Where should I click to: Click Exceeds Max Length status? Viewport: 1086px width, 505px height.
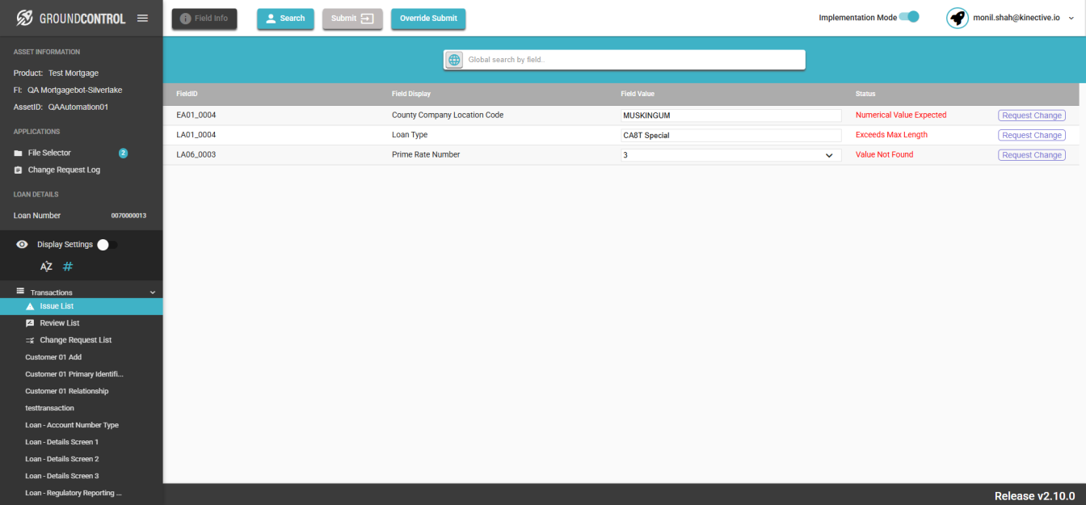pyautogui.click(x=891, y=135)
